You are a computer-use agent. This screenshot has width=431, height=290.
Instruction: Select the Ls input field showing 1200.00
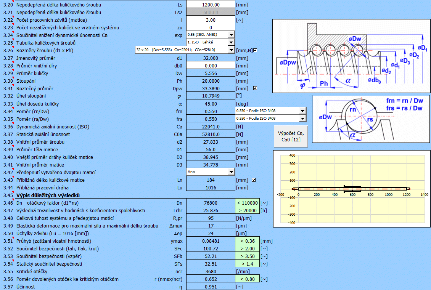click(211, 5)
